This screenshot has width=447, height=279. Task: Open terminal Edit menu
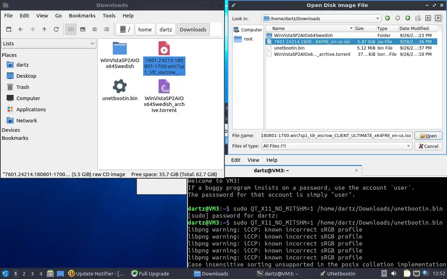click(x=236, y=160)
